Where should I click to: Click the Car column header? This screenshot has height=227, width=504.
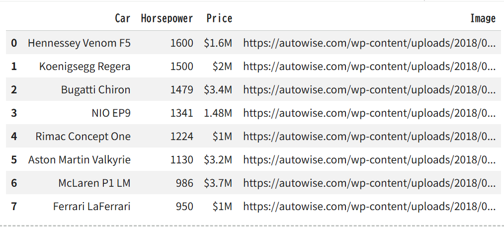(x=123, y=18)
